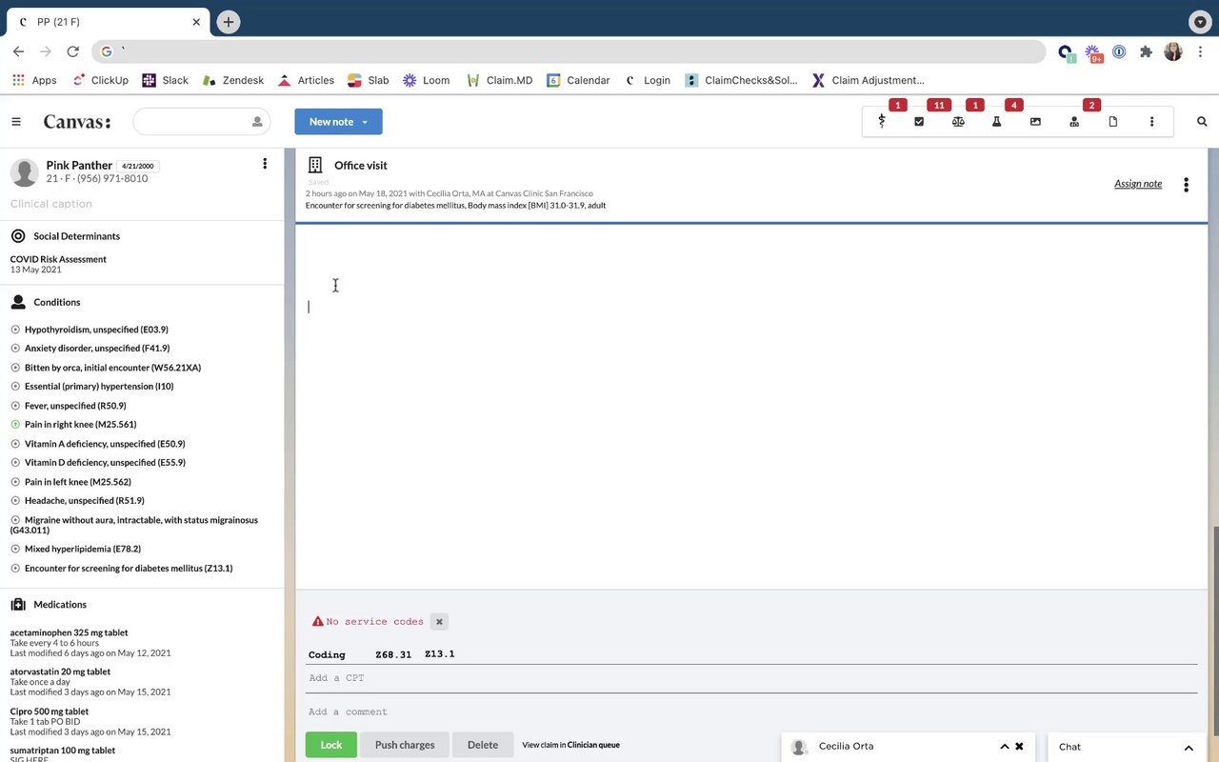Open the Canvas hamburger menu
The width and height of the screenshot is (1219, 762).
tap(16, 122)
